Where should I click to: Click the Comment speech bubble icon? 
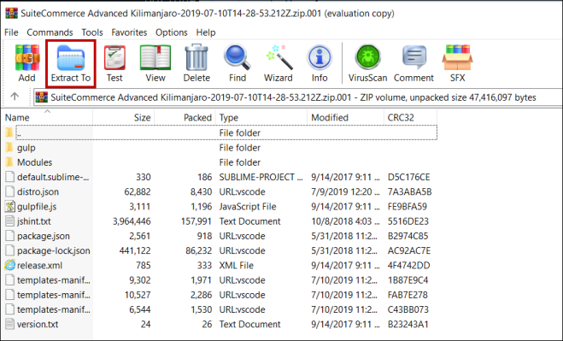click(414, 57)
